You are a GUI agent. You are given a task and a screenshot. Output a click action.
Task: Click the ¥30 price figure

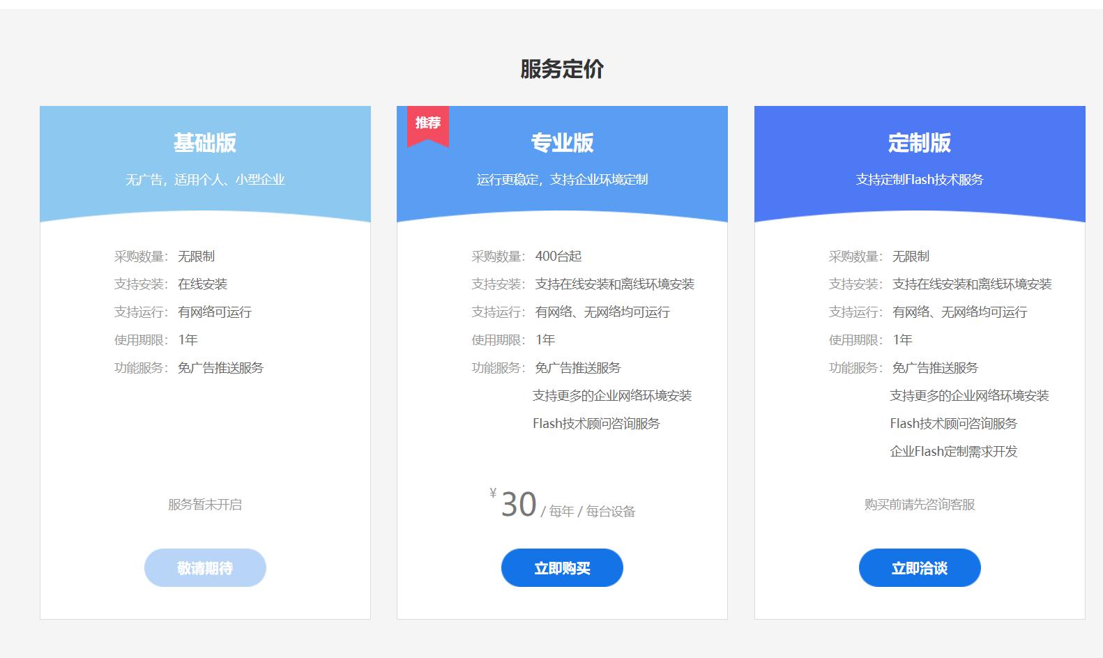click(514, 503)
